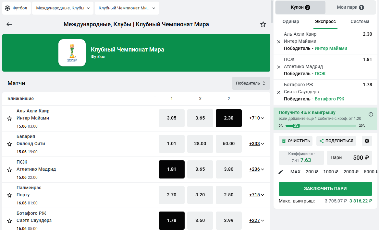Viewport: 379px width, 230px height.
Task: Choose 2000 ₽ quick stake
Action: click(351, 172)
